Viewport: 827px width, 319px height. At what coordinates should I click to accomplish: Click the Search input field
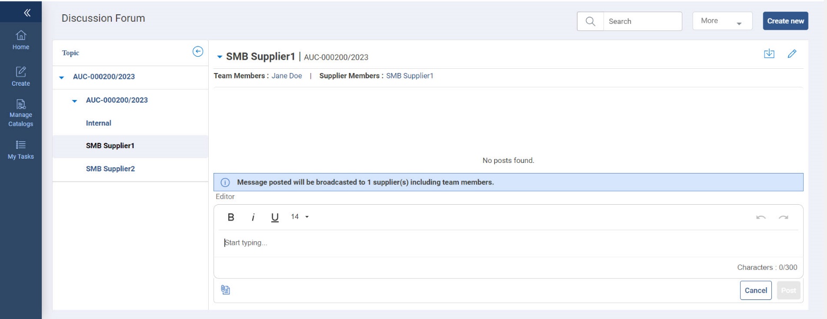coord(642,21)
